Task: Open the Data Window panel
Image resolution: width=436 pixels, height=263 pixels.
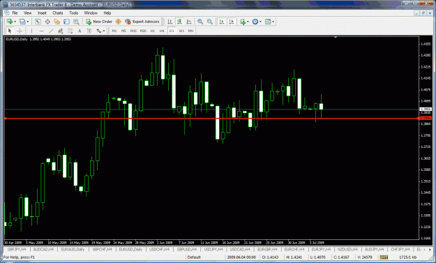Action: (x=47, y=22)
